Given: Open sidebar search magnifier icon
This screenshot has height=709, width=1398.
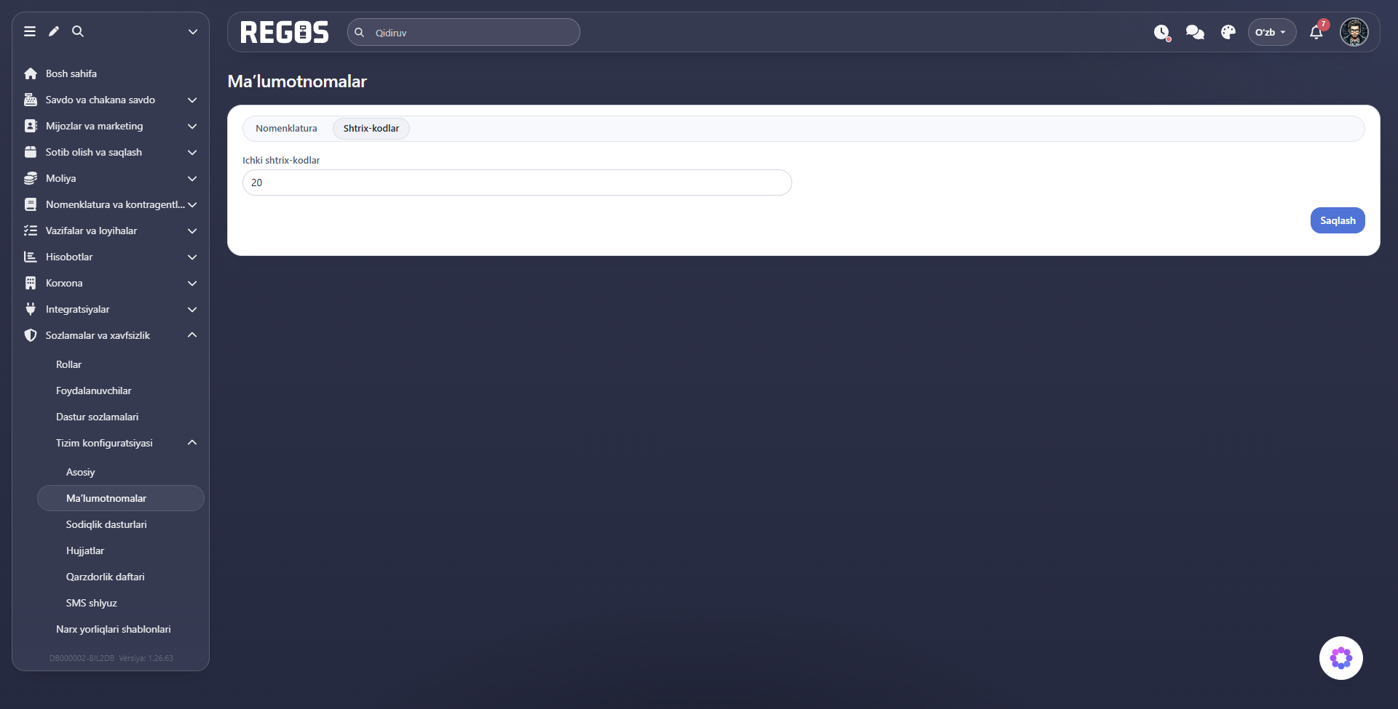Looking at the screenshot, I should point(78,31).
